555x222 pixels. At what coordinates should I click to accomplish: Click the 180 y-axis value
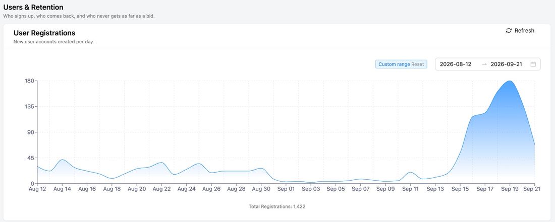tap(29, 81)
